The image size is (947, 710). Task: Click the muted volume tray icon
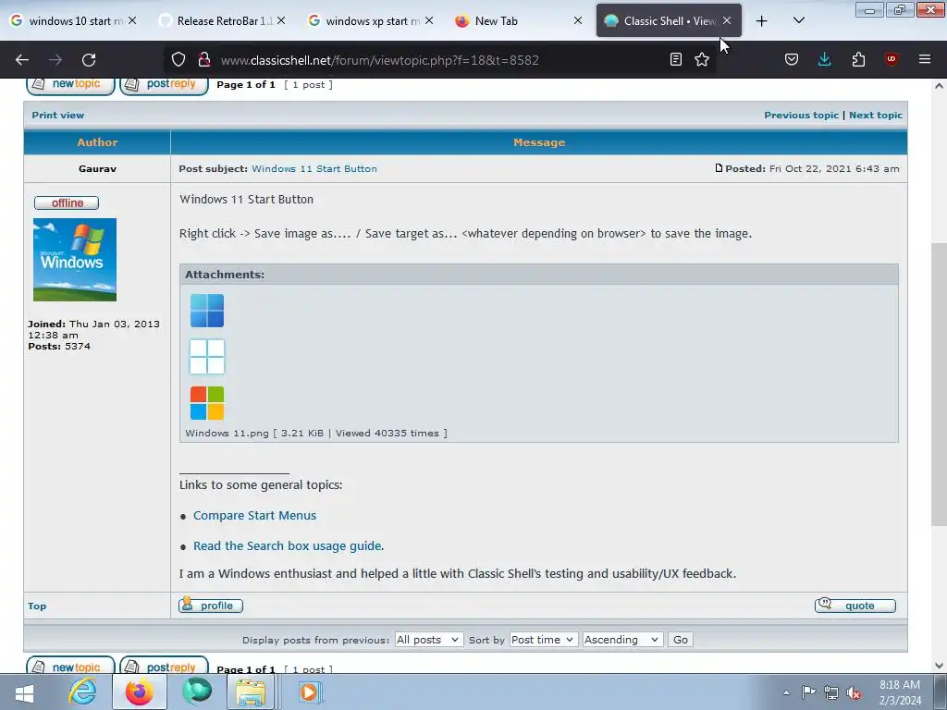tap(854, 692)
